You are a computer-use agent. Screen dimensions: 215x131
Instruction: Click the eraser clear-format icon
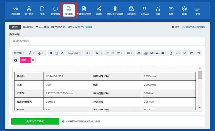[62, 53]
